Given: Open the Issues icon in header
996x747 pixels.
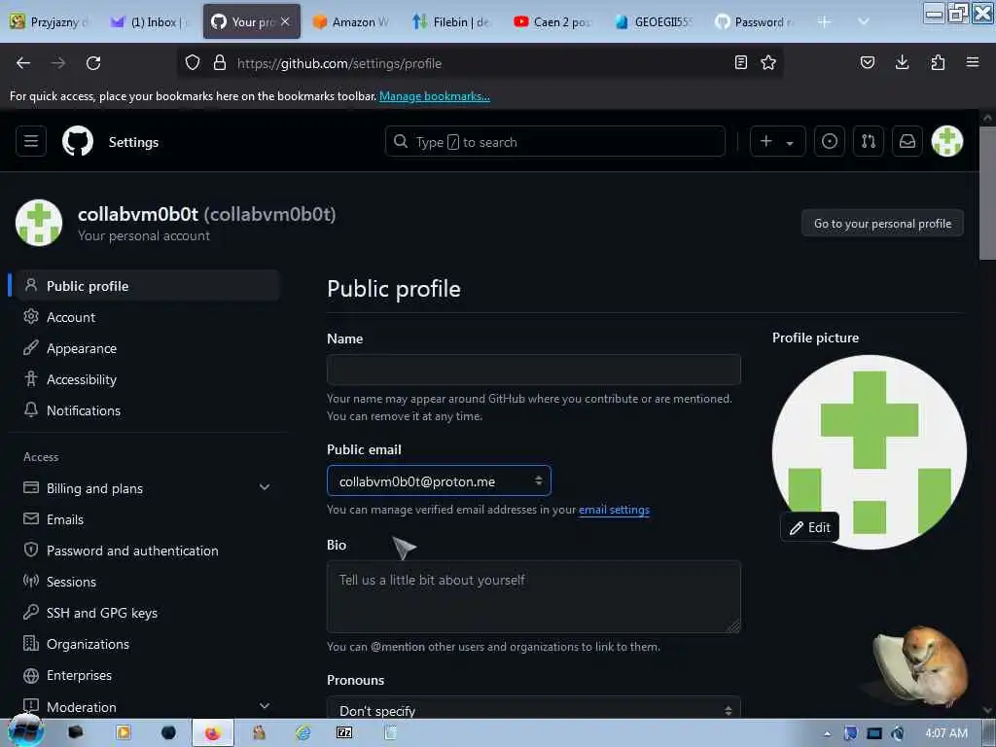Looking at the screenshot, I should pyautogui.click(x=829, y=141).
